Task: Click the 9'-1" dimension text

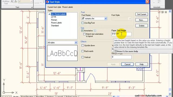Action: [70, 88]
